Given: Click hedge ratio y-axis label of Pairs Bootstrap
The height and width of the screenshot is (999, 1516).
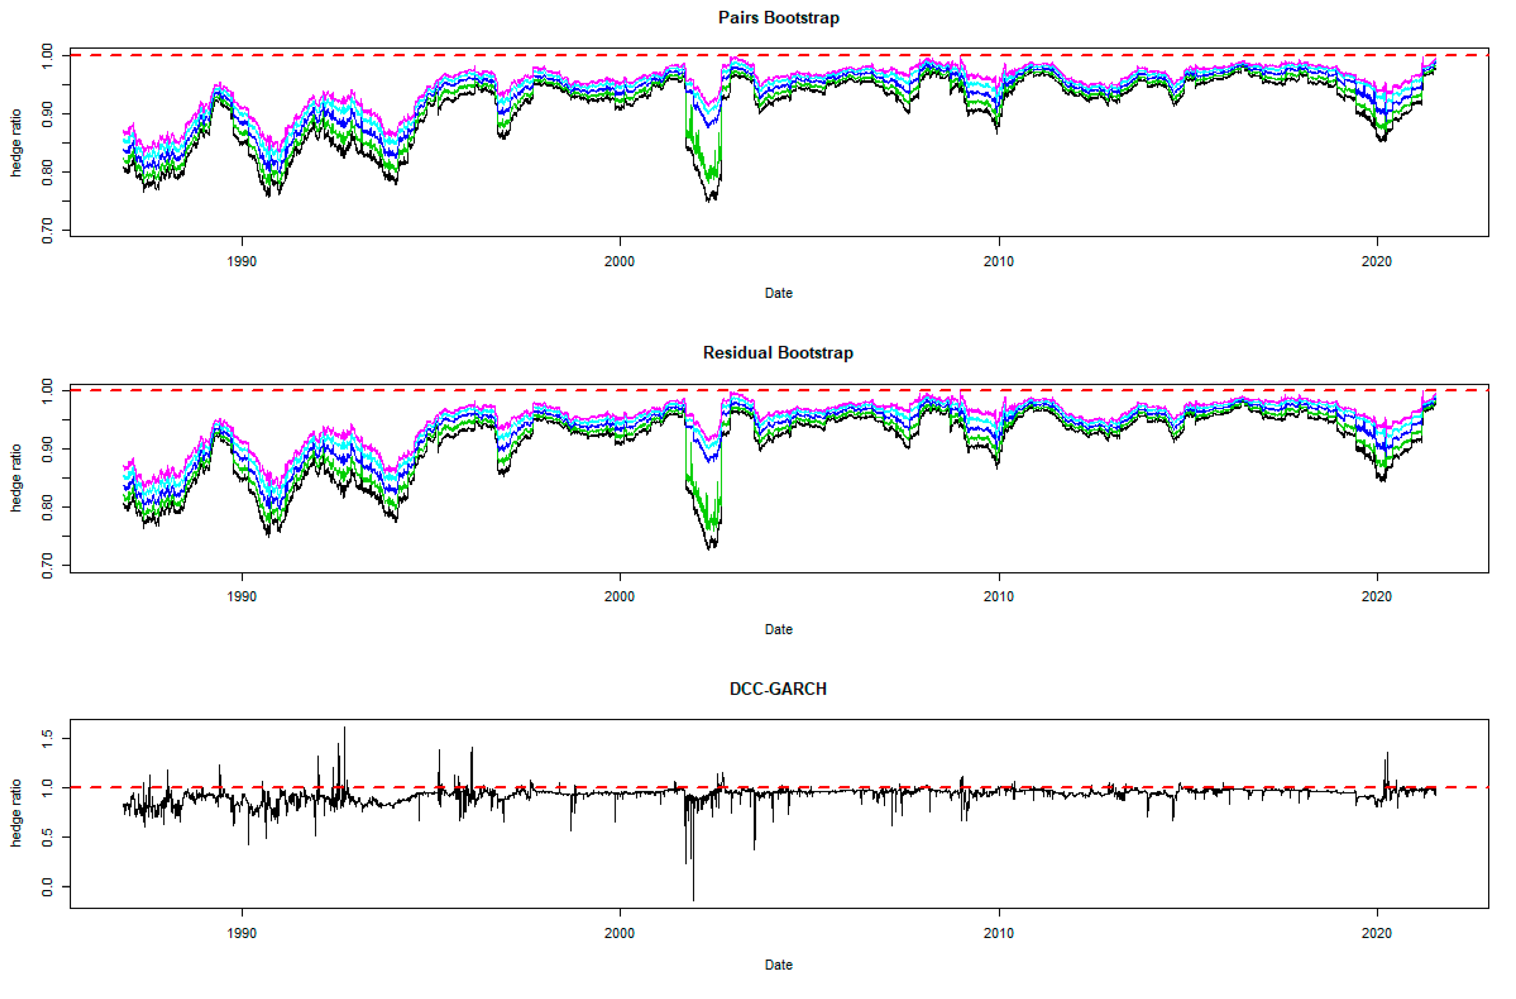Looking at the screenshot, I should (16, 143).
